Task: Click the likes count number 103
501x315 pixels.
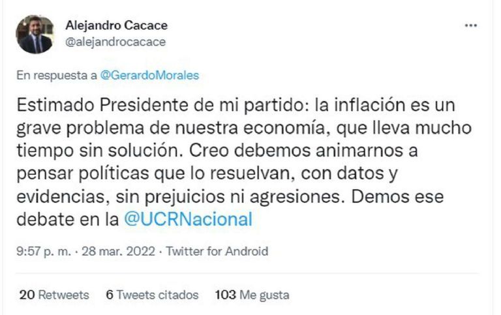Action: pos(225,295)
